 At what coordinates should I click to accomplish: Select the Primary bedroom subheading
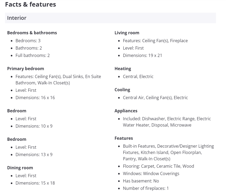[x=26, y=69]
